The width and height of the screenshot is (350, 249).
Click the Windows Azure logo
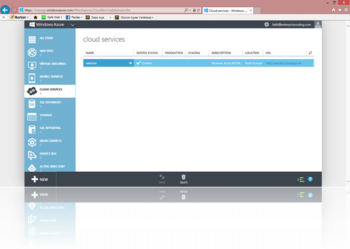tap(32, 25)
